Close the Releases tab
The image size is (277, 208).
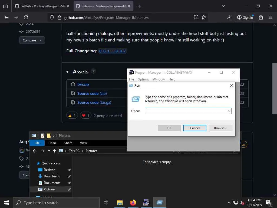(x=129, y=6)
